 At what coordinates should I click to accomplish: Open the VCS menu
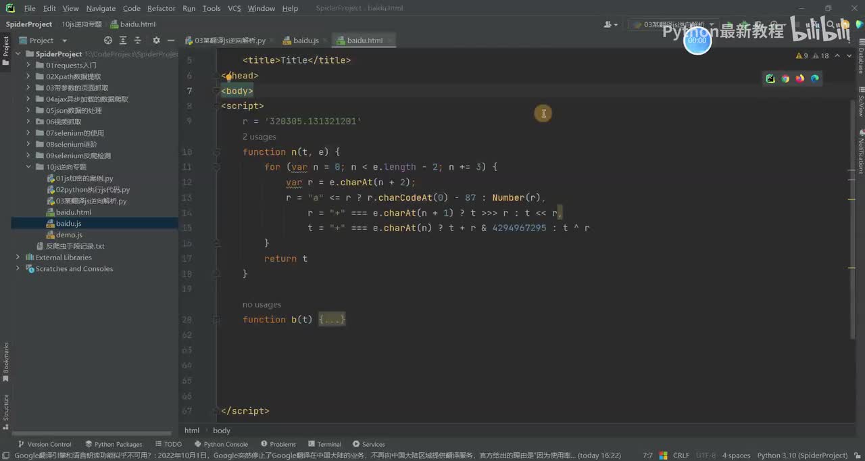coord(234,8)
